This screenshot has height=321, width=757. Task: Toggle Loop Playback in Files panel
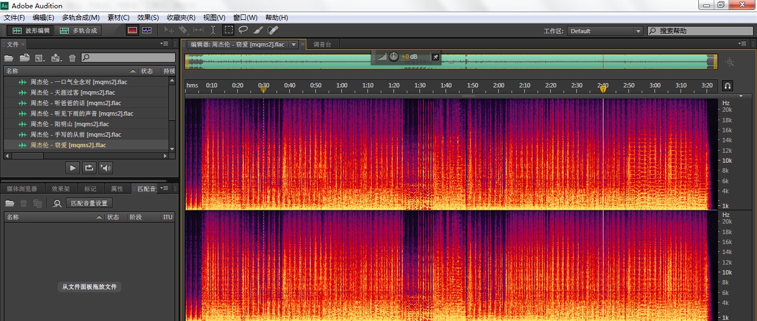[x=89, y=168]
